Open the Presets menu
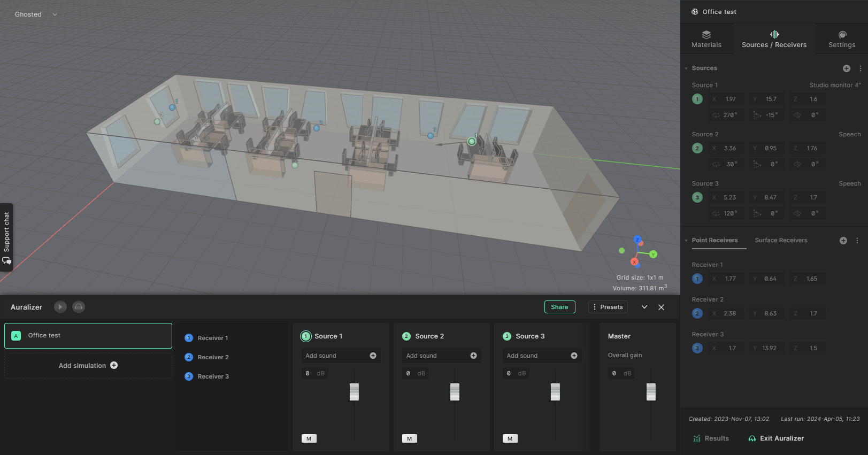 click(x=608, y=307)
